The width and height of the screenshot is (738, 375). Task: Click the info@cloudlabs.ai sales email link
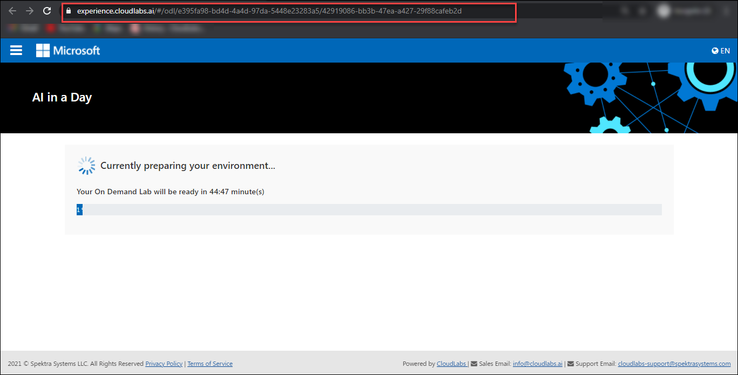coord(538,364)
